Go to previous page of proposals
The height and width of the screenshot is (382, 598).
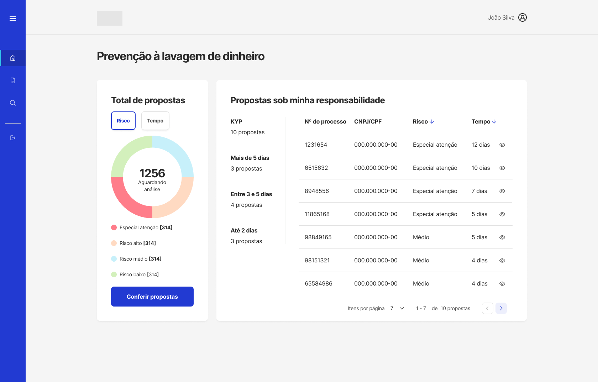click(487, 308)
